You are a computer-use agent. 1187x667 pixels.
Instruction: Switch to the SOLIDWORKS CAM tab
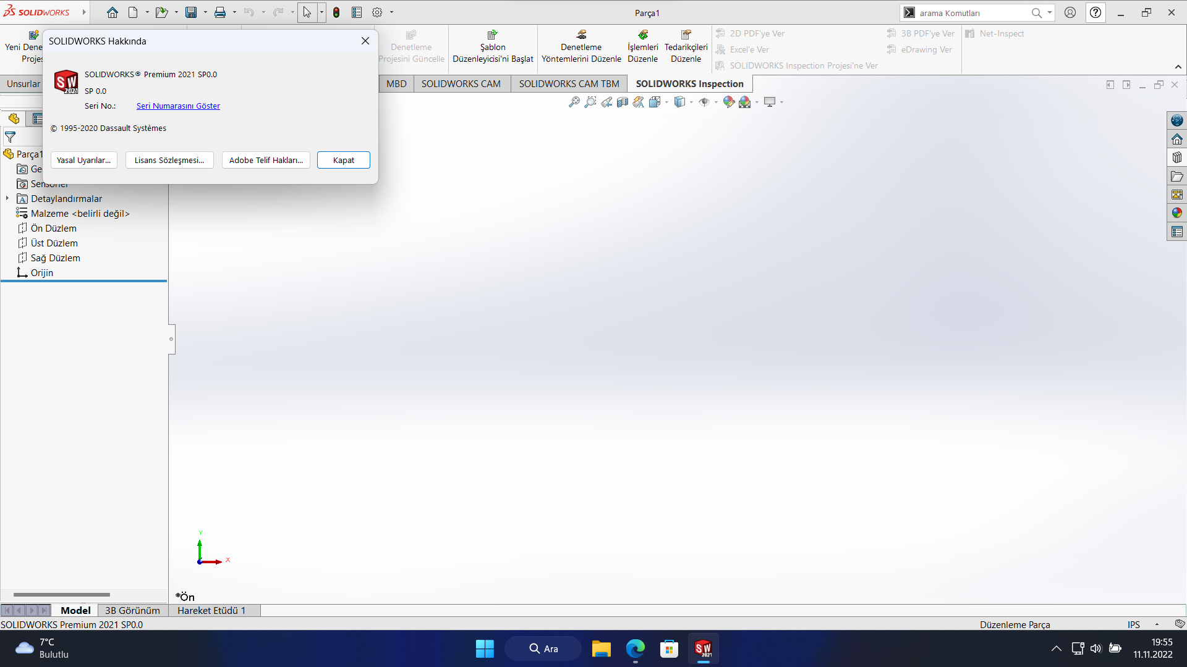coord(461,84)
